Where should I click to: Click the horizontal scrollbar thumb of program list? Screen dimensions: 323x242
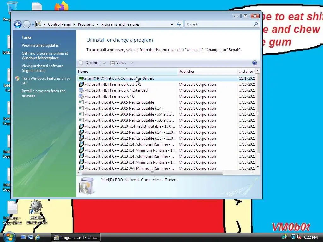click(152, 172)
